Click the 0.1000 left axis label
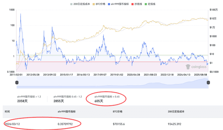 [11, 72]
